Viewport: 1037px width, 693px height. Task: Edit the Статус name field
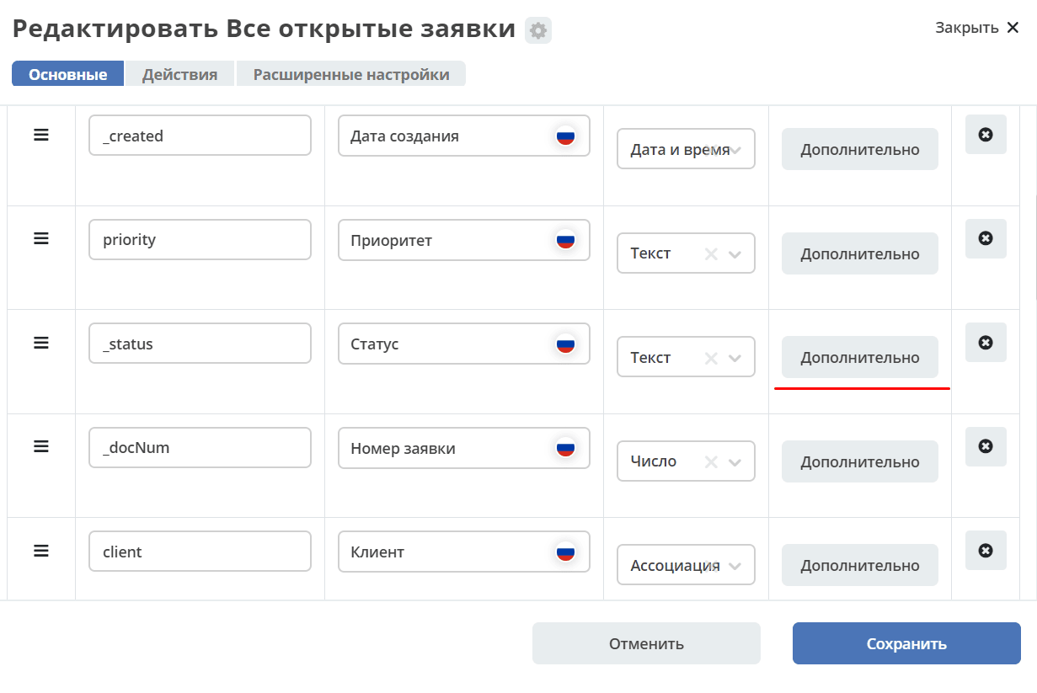[x=464, y=344]
